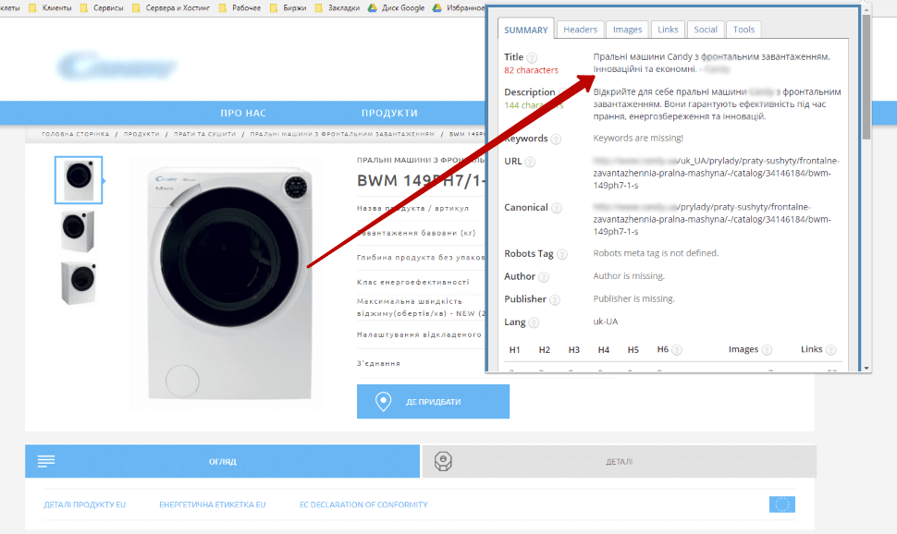
Task: Open the Сервера и Хостинг bookmarks folder
Action: pyautogui.click(x=171, y=8)
